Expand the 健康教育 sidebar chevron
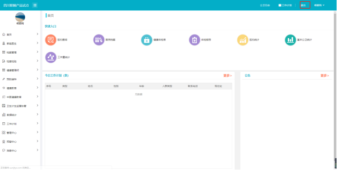The width and height of the screenshot is (337, 170). pos(37,88)
